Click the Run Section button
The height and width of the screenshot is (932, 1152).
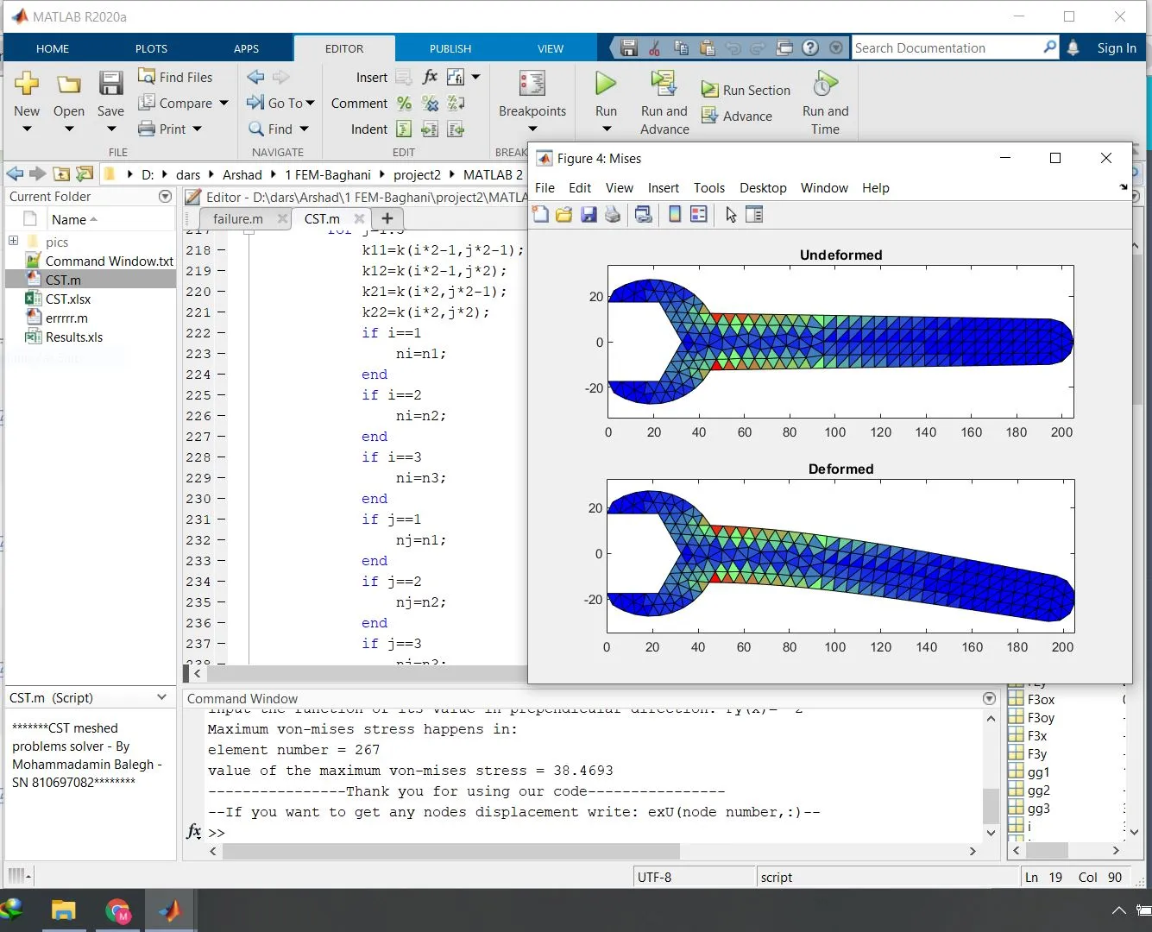(746, 90)
